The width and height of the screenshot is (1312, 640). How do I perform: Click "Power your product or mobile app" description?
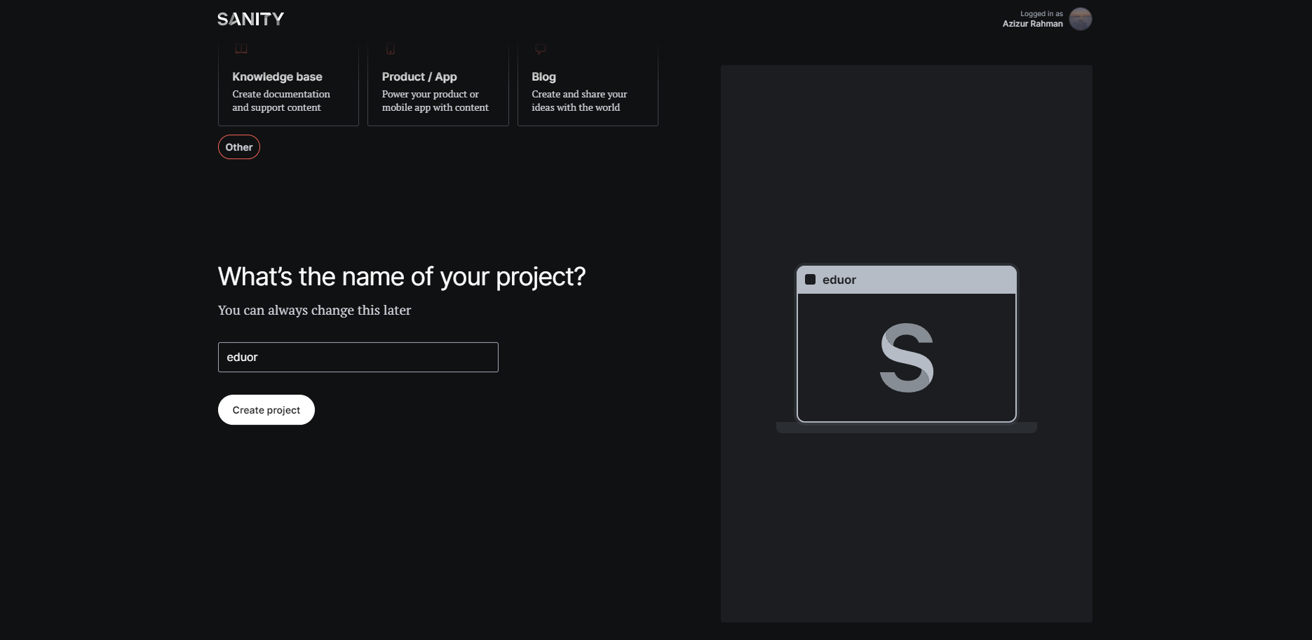[435, 101]
